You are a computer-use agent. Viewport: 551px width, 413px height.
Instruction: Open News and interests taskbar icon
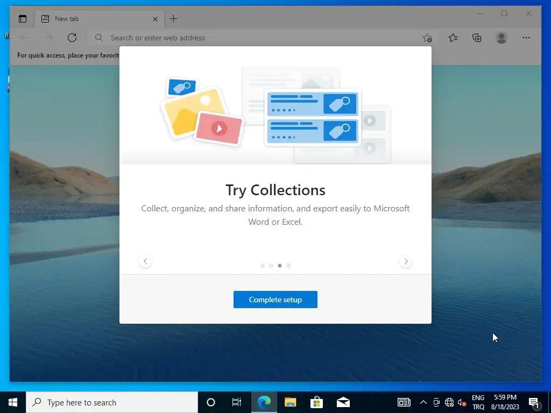coord(404,402)
